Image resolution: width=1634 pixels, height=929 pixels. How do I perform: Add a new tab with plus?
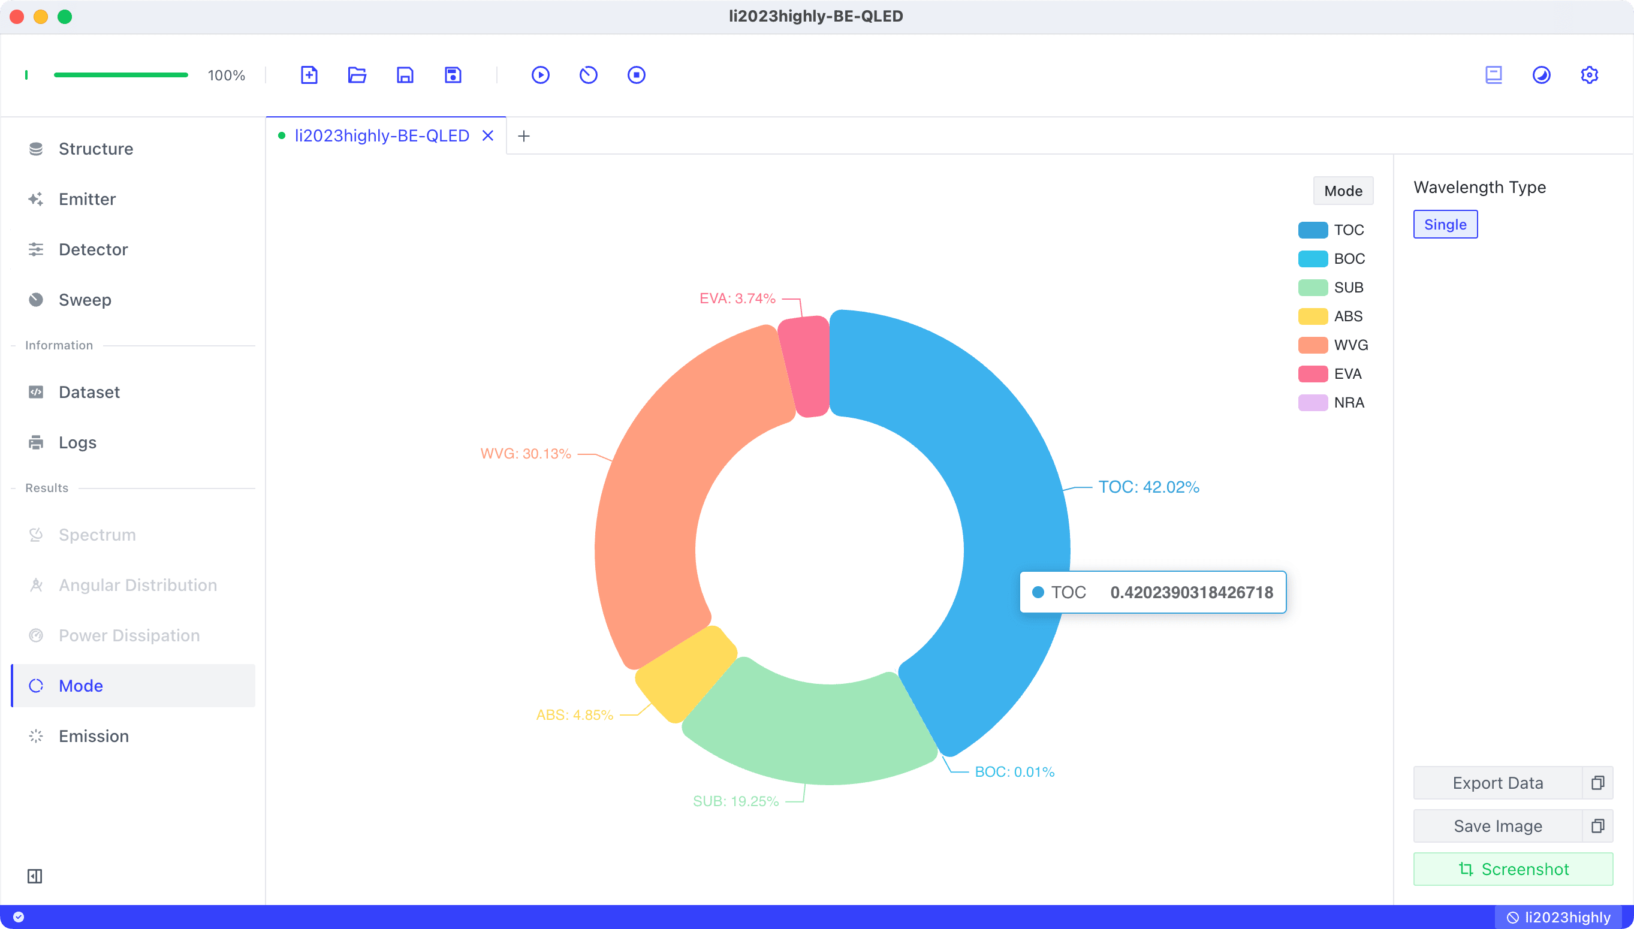pos(523,136)
